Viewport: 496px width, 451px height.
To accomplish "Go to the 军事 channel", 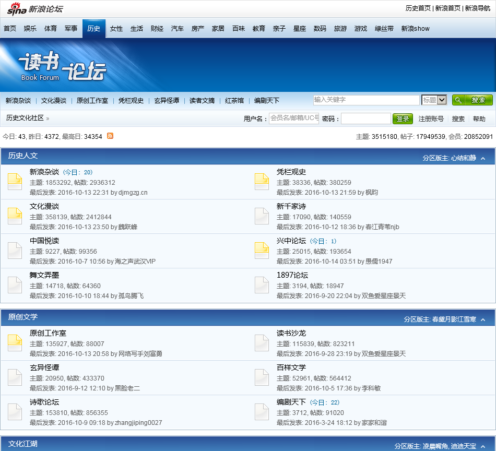I will click(71, 29).
